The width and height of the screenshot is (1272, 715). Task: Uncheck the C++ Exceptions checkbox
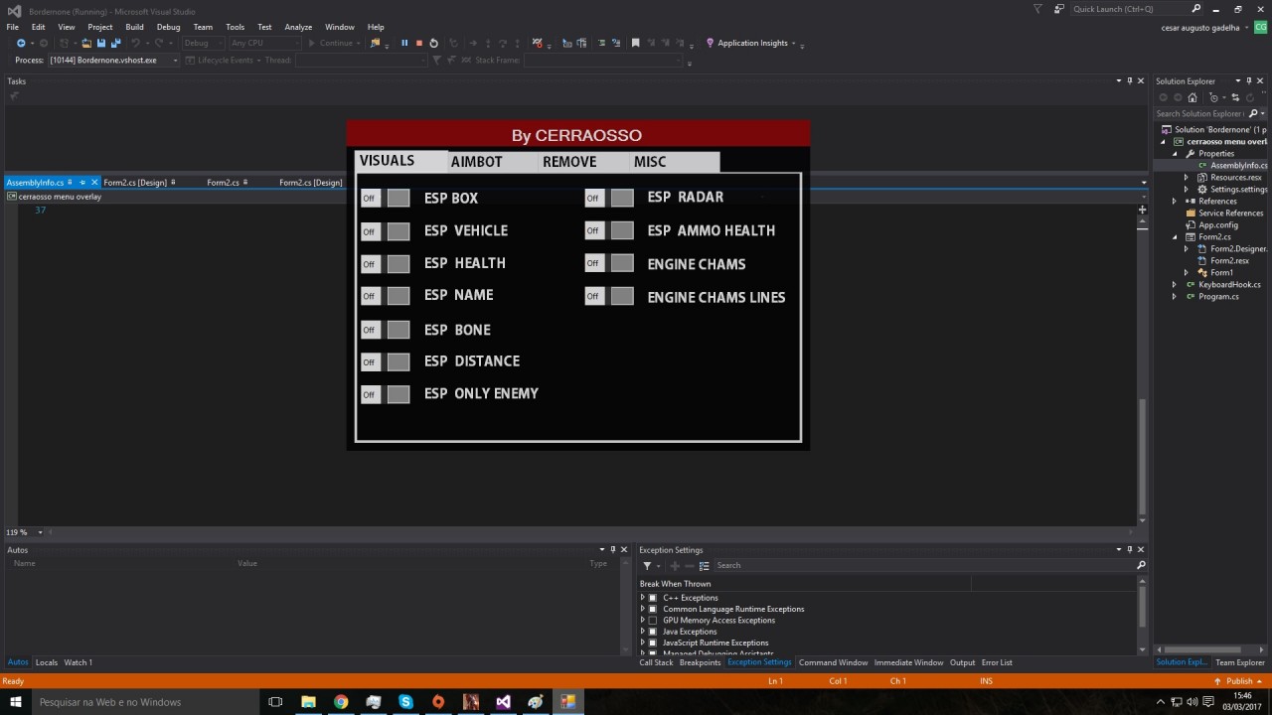pos(653,598)
